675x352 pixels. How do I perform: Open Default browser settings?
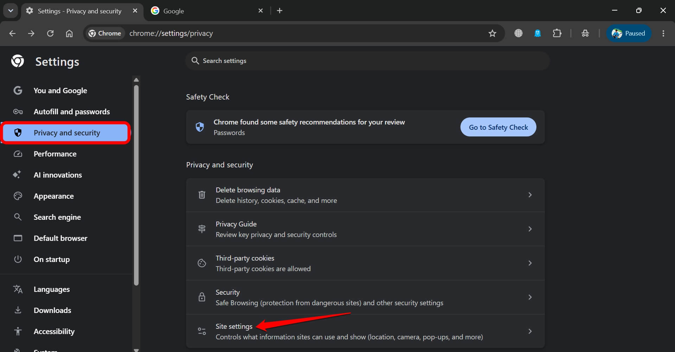point(66,238)
